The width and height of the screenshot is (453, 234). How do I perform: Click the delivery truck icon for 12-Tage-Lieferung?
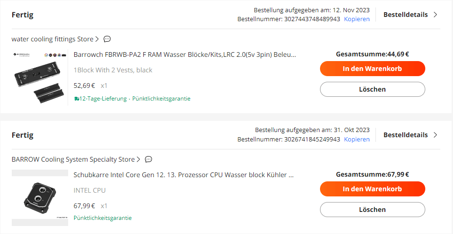[77, 99]
